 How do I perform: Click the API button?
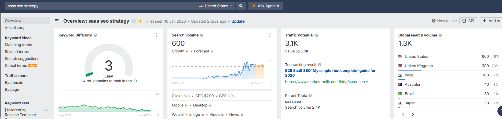pos(468,21)
